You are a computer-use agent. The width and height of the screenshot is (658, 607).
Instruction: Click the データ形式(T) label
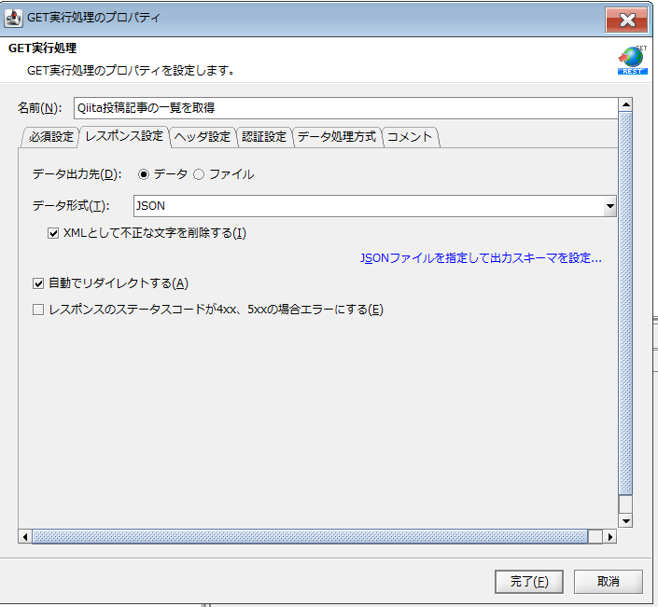[71, 206]
